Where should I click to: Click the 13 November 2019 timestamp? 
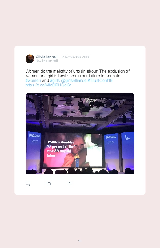(x=75, y=57)
